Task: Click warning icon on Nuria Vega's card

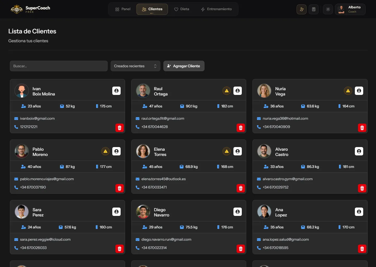Action: (348, 91)
